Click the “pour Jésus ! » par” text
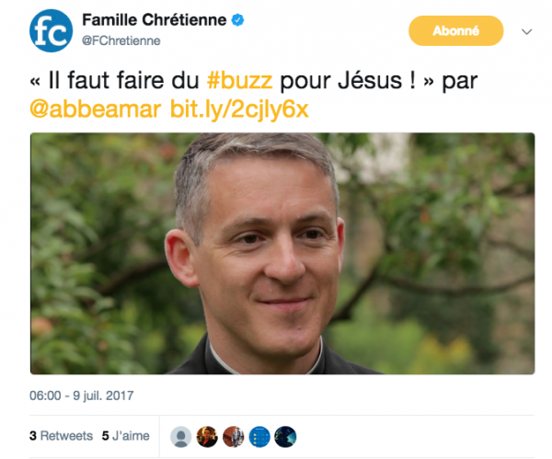Viewport: 552px width, 459px height. click(379, 81)
